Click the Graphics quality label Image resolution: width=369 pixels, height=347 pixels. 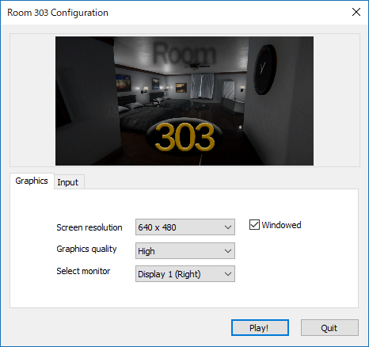click(x=86, y=249)
